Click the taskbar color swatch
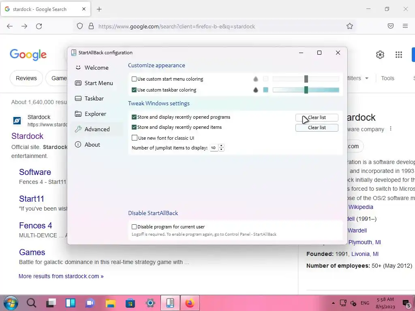Screen dimensions: 415x311 click(265, 90)
